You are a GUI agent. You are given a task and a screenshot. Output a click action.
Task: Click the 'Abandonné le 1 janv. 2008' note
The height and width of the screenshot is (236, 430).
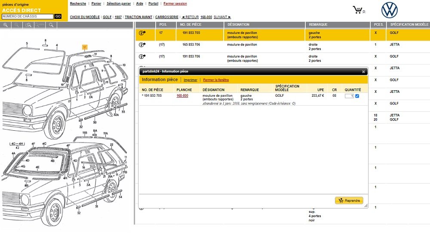point(249,104)
